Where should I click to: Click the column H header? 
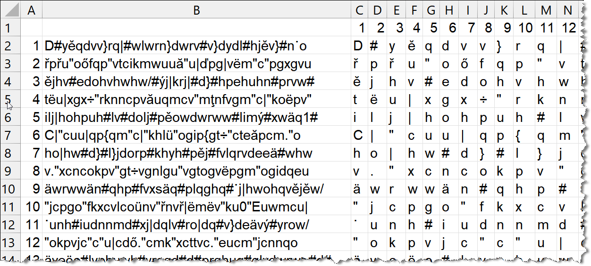[x=449, y=10]
